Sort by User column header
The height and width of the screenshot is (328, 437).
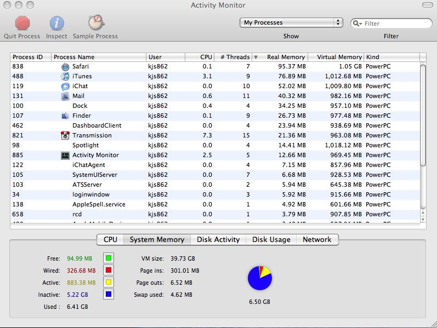[166, 57]
